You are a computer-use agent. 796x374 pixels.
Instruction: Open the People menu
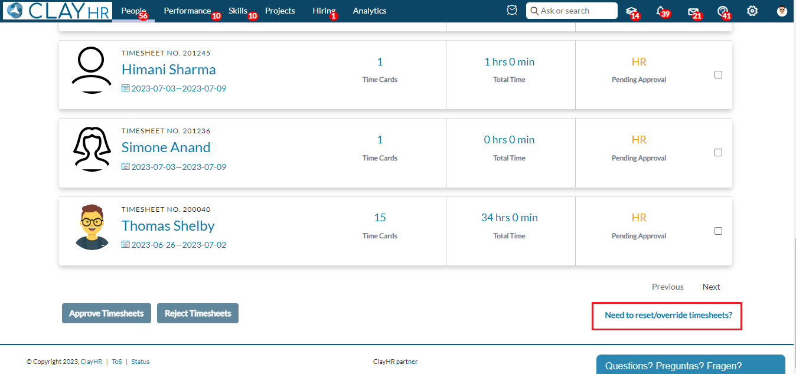click(x=133, y=11)
